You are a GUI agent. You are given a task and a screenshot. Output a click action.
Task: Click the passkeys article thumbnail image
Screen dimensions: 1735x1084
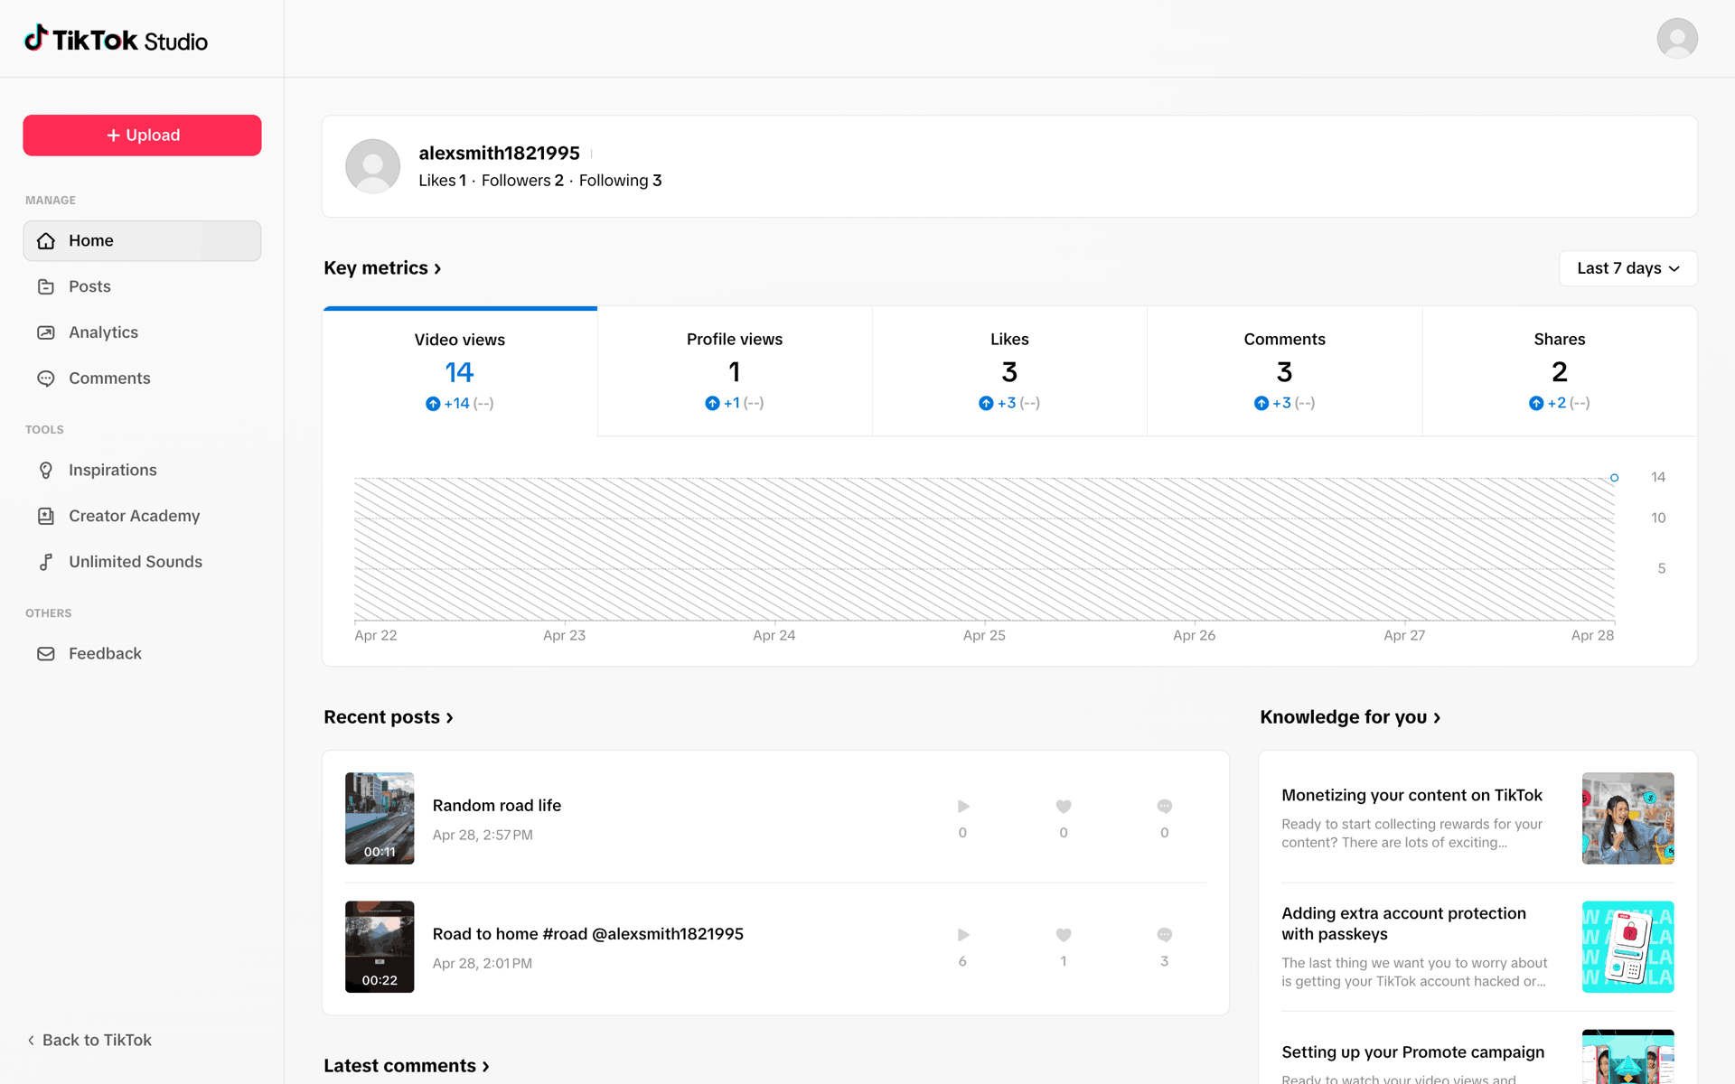tap(1627, 947)
